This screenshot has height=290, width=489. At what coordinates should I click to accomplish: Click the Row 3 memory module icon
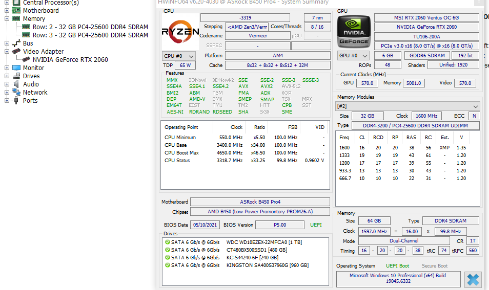coord(26,35)
